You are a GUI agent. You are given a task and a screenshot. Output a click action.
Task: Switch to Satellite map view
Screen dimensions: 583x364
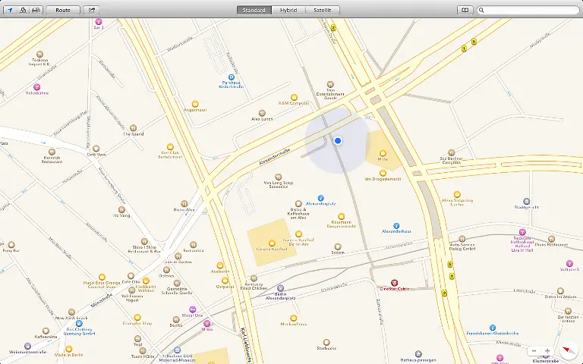[x=323, y=10]
